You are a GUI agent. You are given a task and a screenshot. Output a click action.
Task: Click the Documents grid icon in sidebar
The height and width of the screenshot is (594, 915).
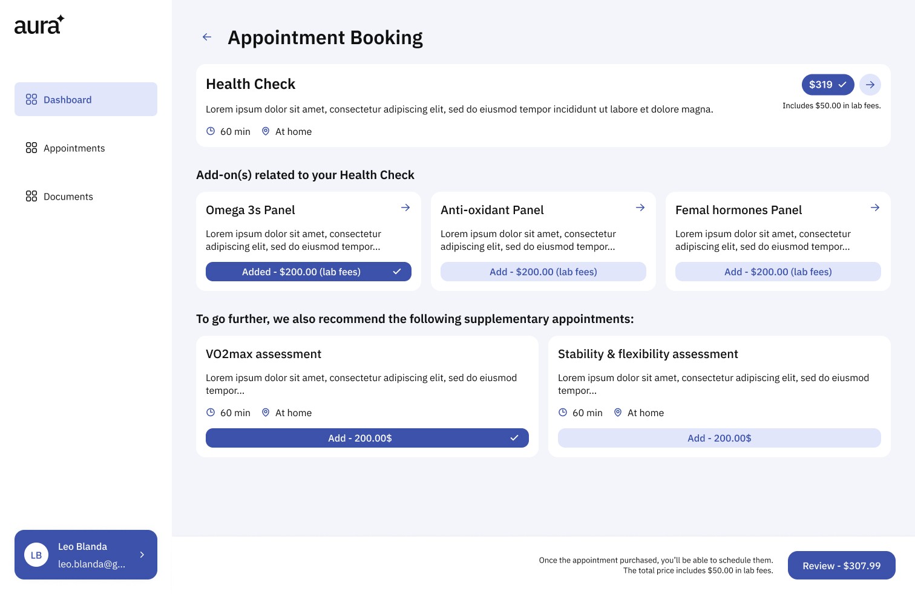(31, 197)
